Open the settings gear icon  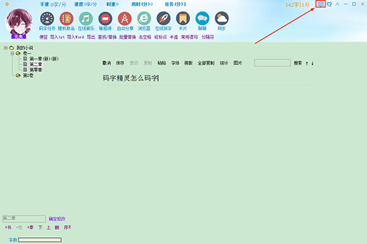[320, 4]
